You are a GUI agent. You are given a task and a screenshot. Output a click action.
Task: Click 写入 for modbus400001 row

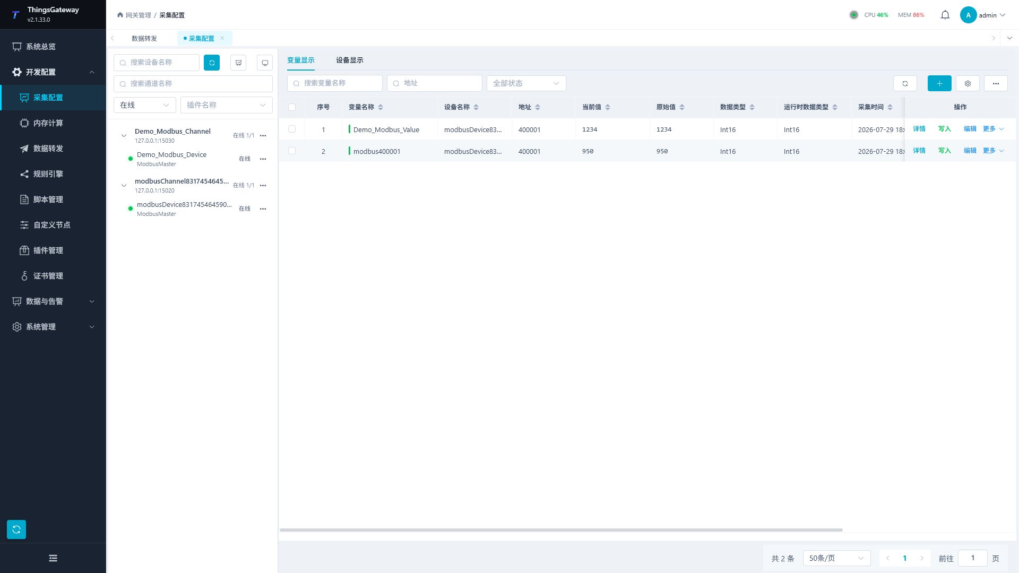tap(944, 151)
